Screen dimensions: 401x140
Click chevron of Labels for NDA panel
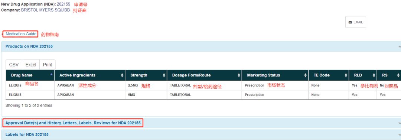[400, 135]
